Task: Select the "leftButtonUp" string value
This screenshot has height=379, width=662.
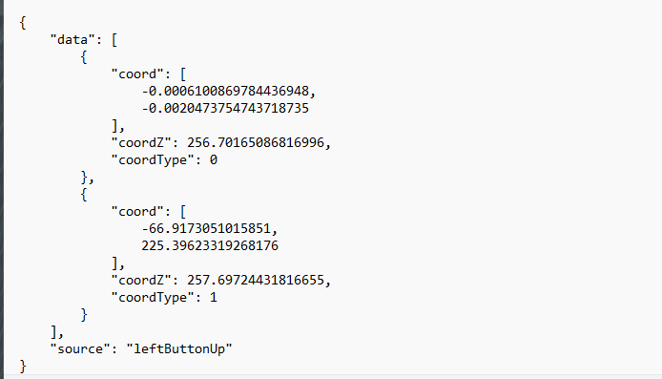Action: click(x=179, y=349)
